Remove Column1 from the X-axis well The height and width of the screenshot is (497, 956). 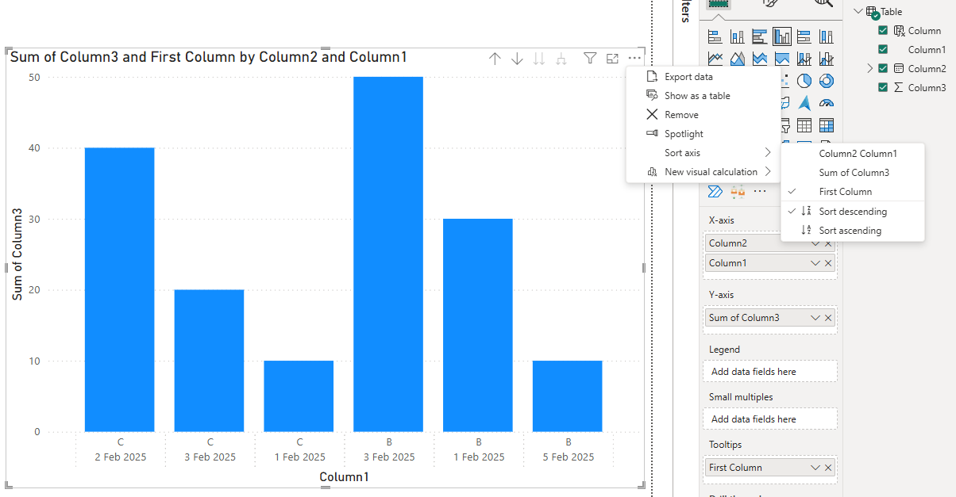(x=828, y=263)
